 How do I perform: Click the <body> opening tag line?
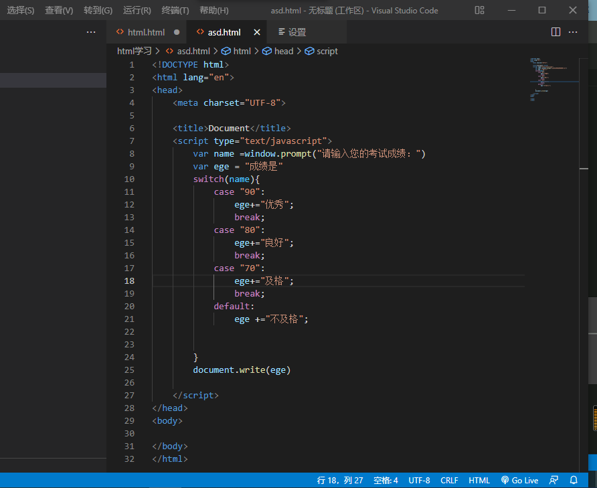click(x=167, y=421)
